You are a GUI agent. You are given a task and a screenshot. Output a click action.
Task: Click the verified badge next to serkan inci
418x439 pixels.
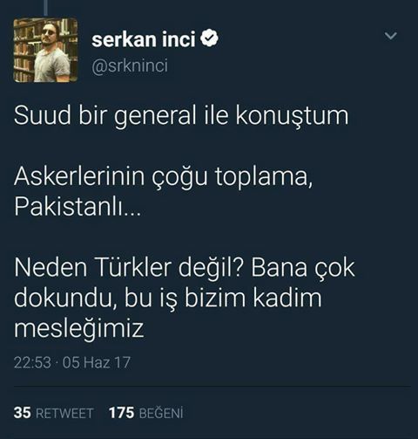pyautogui.click(x=209, y=38)
